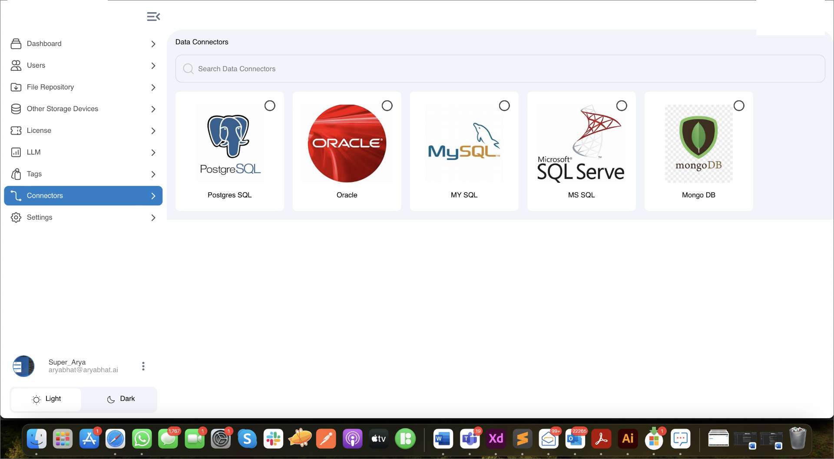Screen dimensions: 834x459
Task: Click the mongoDB leaf logo
Action: click(698, 143)
